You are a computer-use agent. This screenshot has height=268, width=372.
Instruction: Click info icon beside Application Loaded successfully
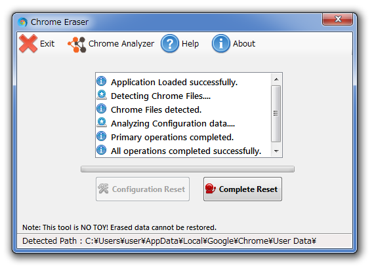click(x=102, y=81)
